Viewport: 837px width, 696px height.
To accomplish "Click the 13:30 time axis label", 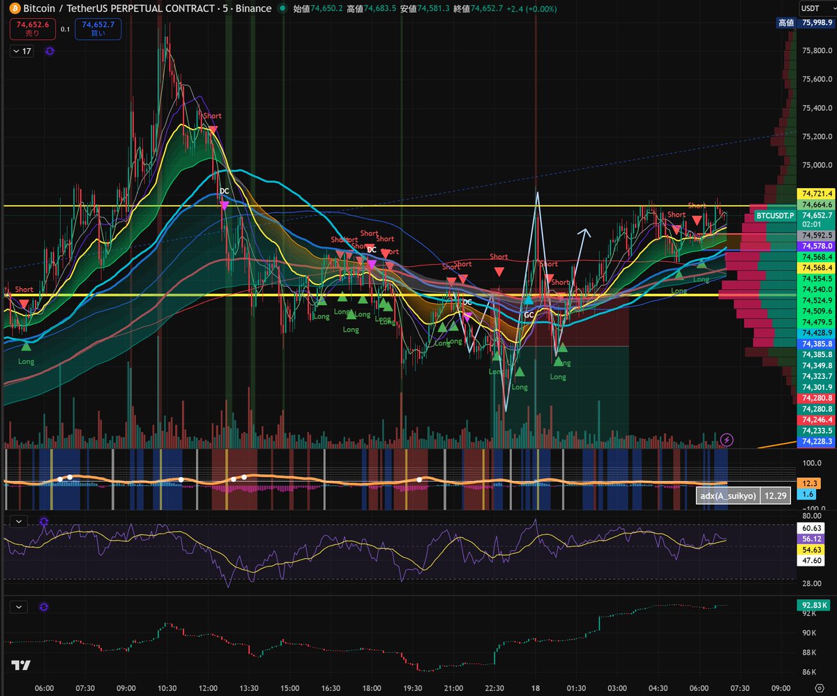I will click(x=249, y=688).
